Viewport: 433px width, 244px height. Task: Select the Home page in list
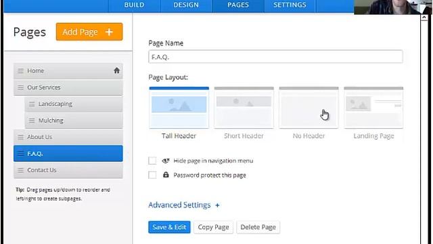point(68,70)
